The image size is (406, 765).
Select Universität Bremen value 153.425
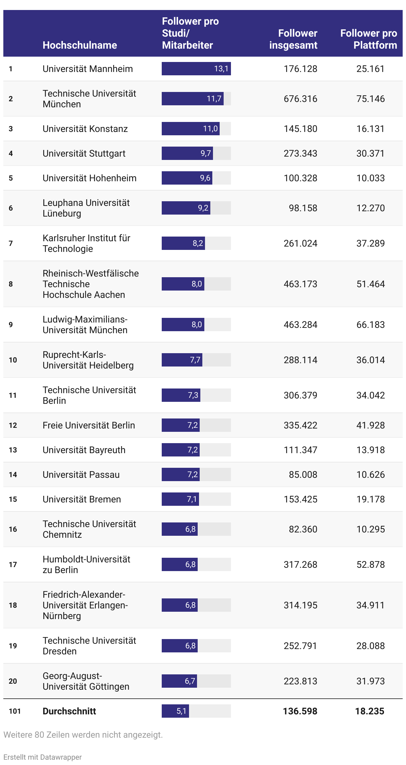[301, 499]
